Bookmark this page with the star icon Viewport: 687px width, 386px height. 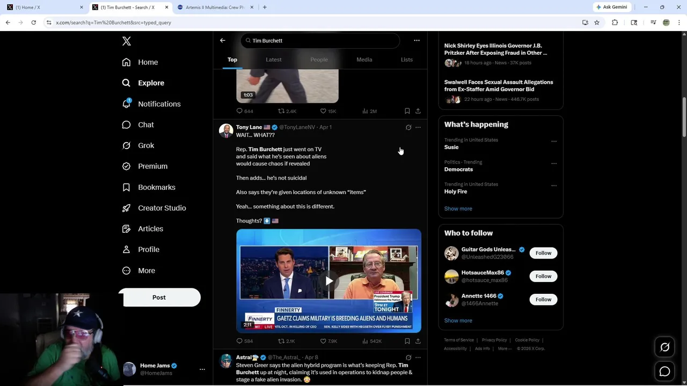[597, 23]
